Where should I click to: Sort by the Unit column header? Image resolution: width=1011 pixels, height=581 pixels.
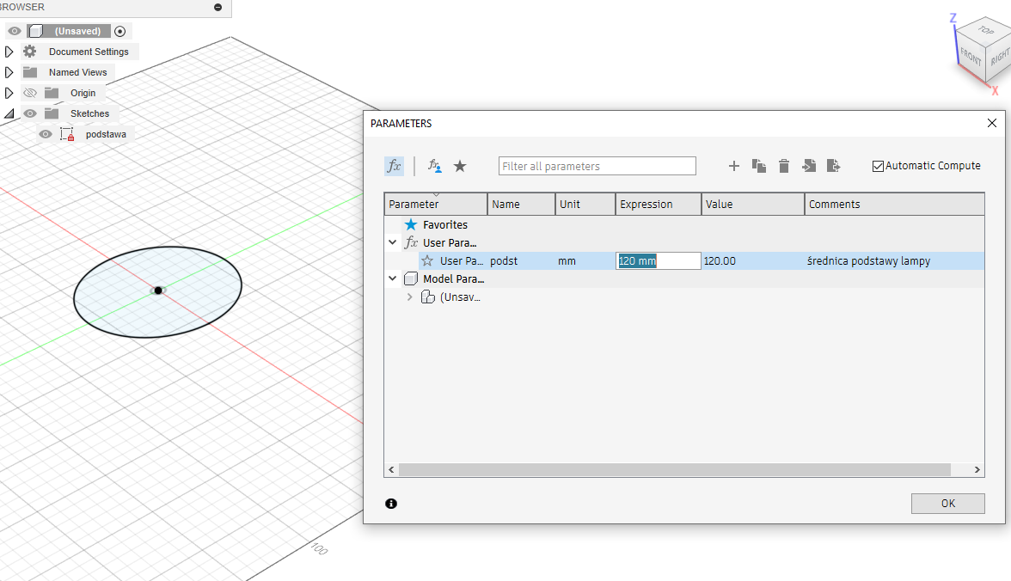coord(585,204)
